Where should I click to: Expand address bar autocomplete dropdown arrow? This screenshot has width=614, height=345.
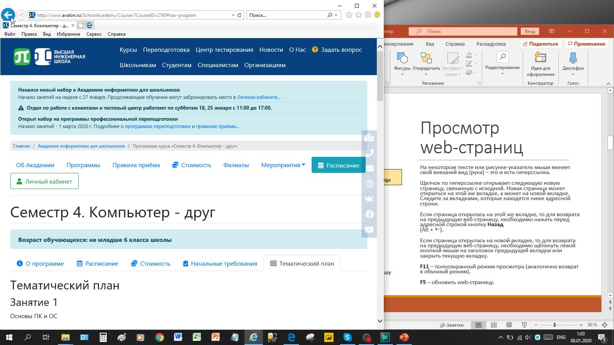pos(233,15)
